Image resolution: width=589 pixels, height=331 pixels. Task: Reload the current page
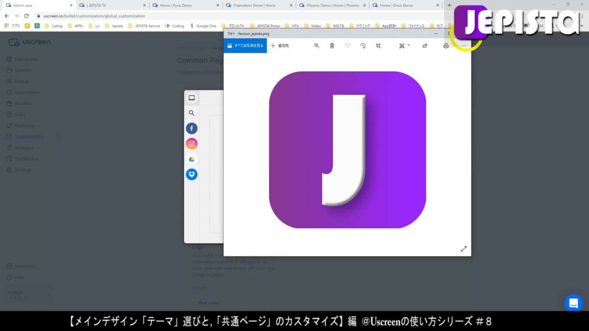point(26,16)
